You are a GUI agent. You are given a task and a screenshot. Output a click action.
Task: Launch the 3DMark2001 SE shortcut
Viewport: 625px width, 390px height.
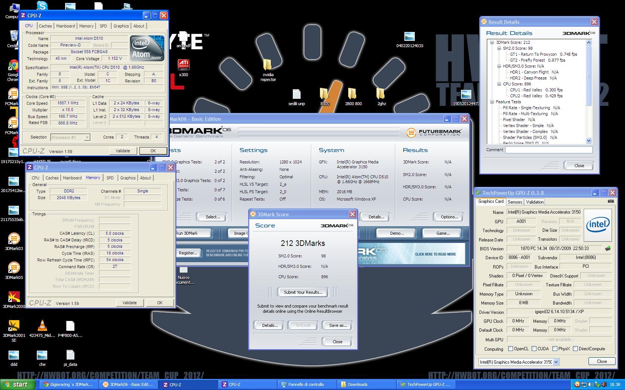pos(14,331)
